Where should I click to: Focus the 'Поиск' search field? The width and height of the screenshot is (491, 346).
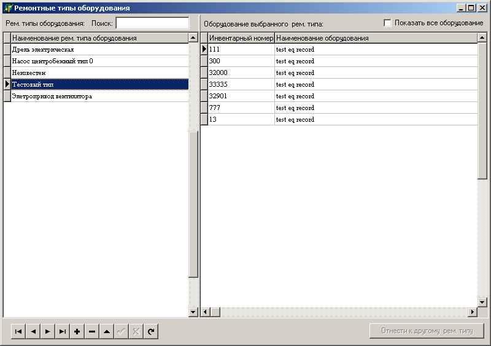tap(152, 23)
